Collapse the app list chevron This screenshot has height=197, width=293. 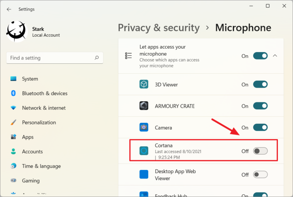275,56
